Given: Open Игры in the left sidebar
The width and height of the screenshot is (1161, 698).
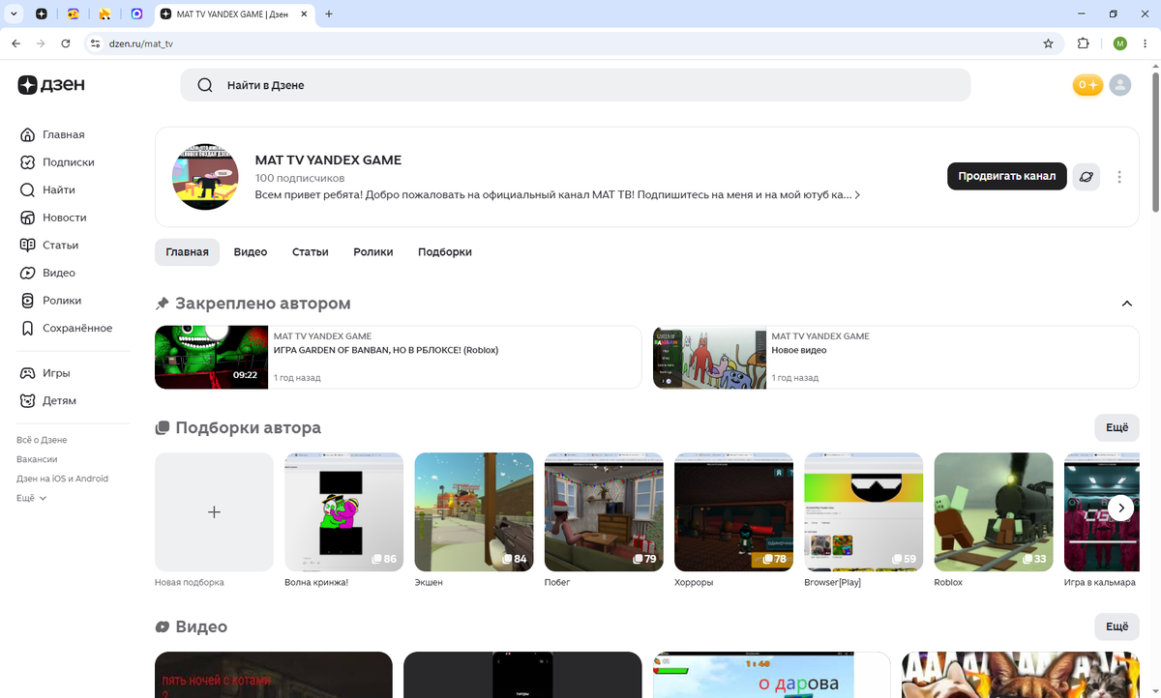Looking at the screenshot, I should (x=45, y=373).
